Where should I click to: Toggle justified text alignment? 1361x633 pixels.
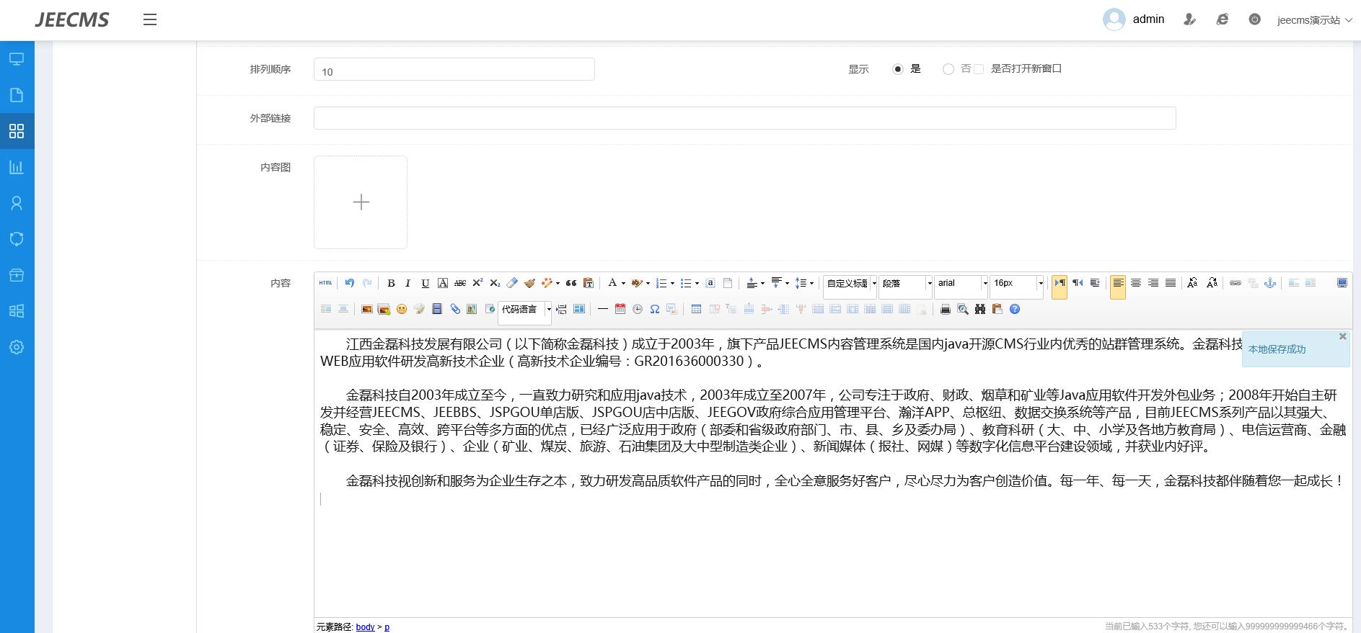pos(1171,283)
